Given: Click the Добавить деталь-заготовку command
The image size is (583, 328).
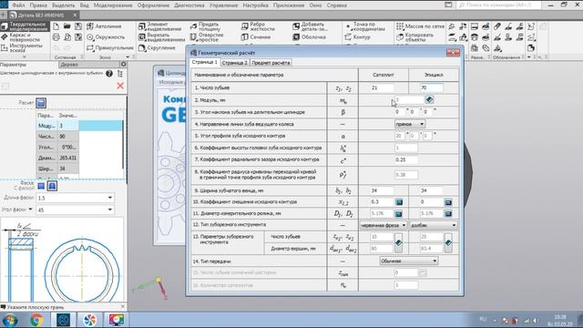Looking at the screenshot, I should click(x=310, y=26).
